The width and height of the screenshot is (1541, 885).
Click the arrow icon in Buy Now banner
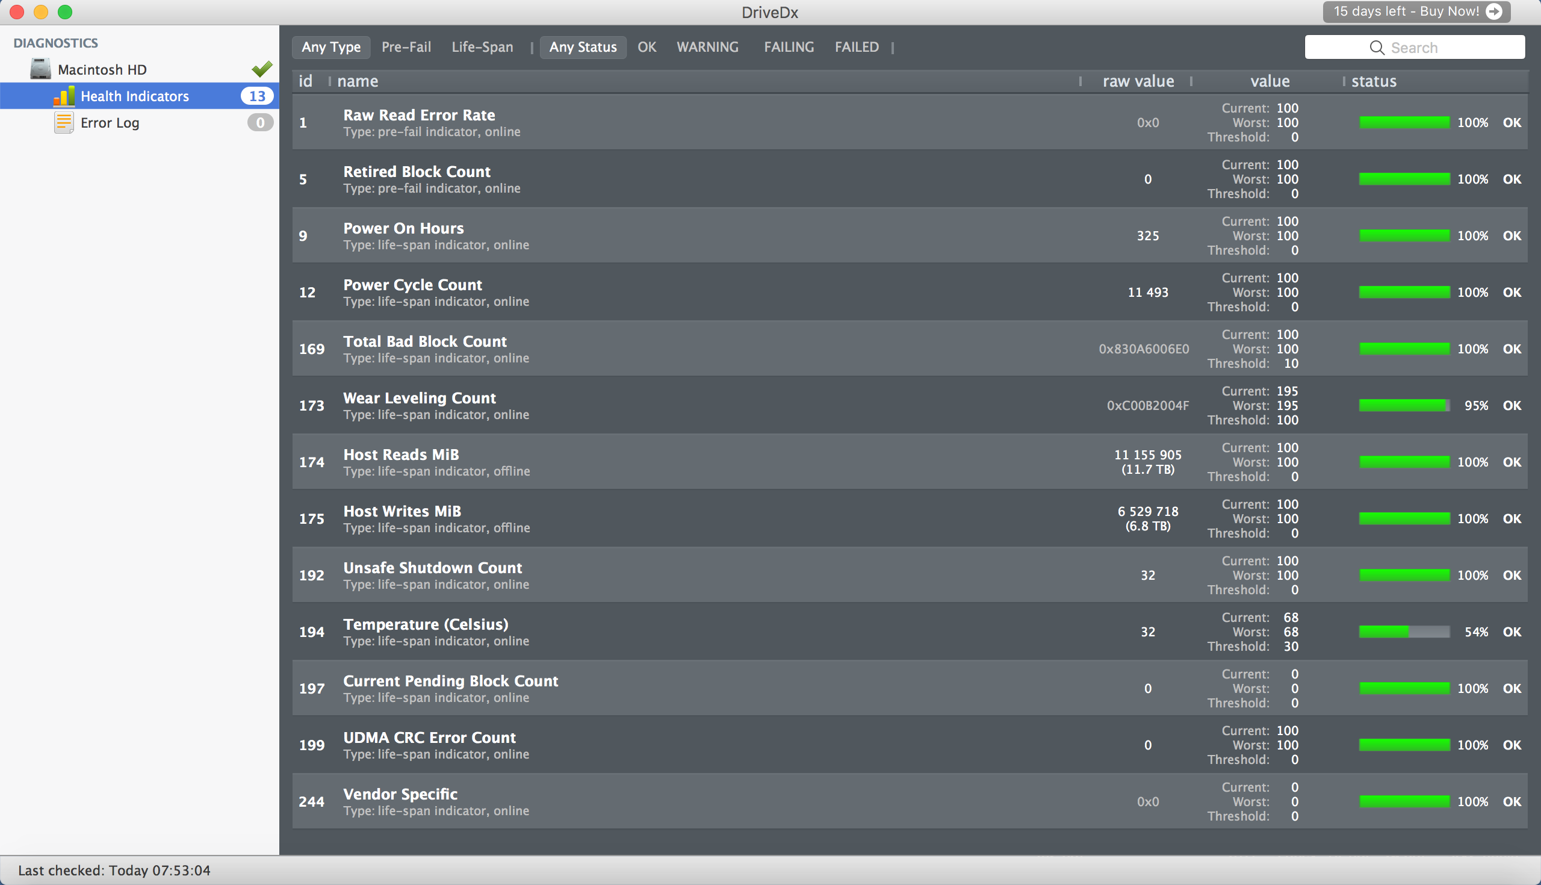coord(1493,11)
